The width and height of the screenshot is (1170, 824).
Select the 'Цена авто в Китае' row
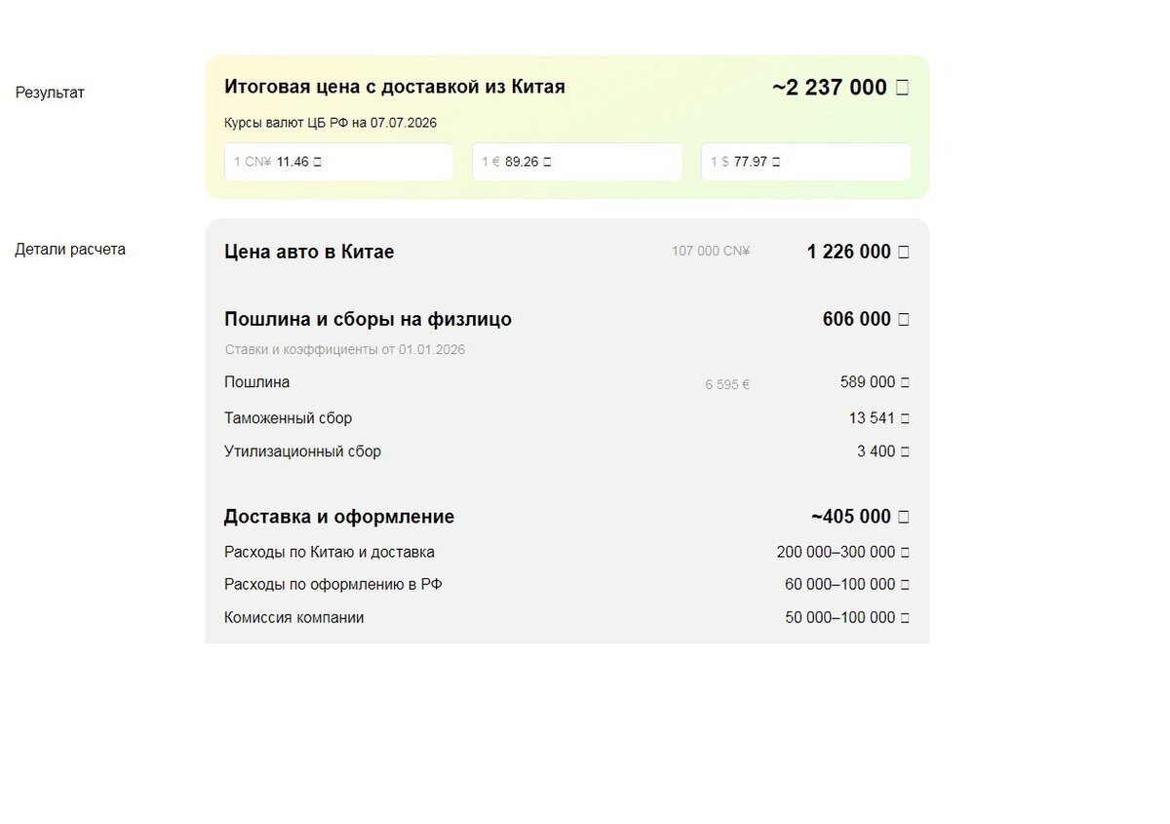pyautogui.click(x=567, y=252)
